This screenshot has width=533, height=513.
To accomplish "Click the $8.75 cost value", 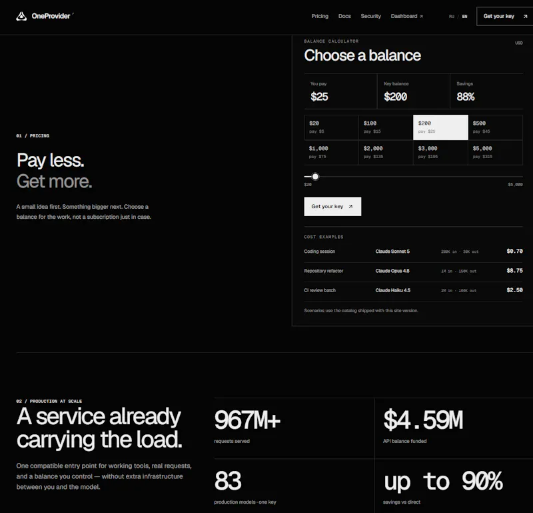I will pos(514,271).
